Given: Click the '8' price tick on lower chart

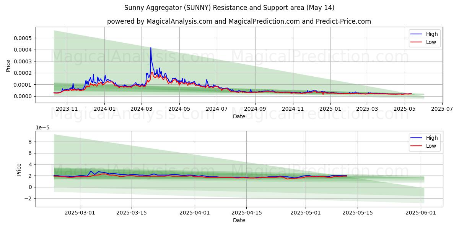Looking at the screenshot, I should [31, 142].
